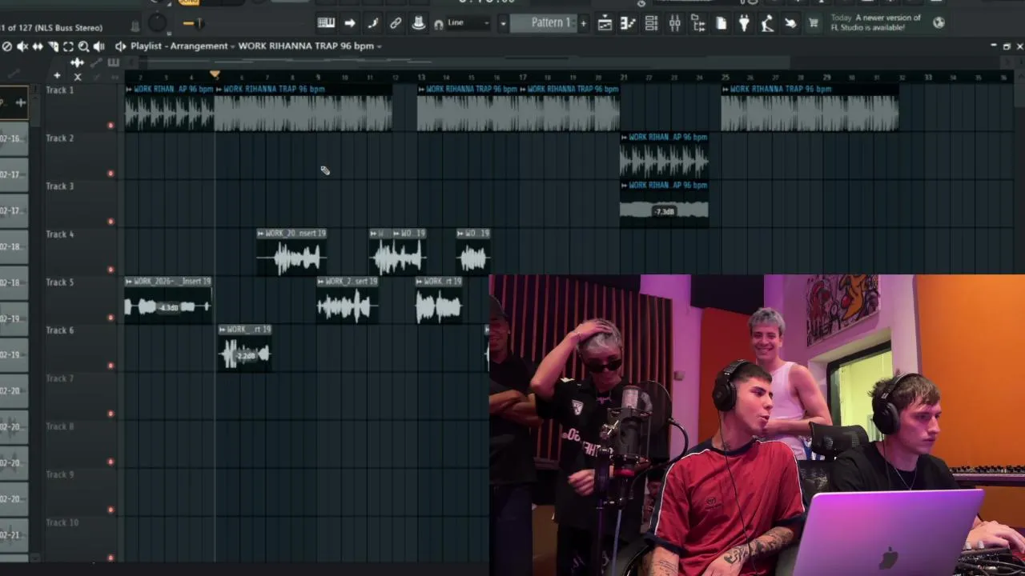Open the clip menu of WORK_2026 Insert 19
The height and width of the screenshot is (576, 1025).
[x=129, y=282]
